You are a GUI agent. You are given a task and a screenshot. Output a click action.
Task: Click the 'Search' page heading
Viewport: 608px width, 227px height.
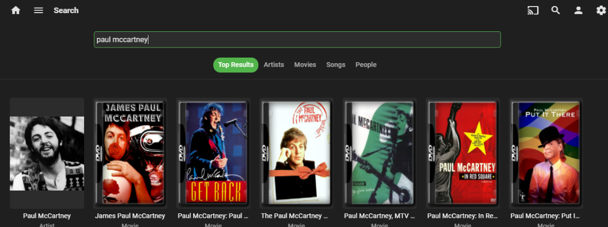point(66,10)
